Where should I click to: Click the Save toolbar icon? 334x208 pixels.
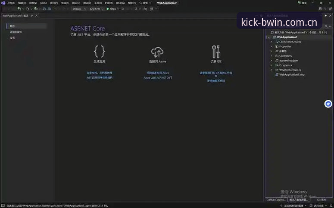pos(44,9)
